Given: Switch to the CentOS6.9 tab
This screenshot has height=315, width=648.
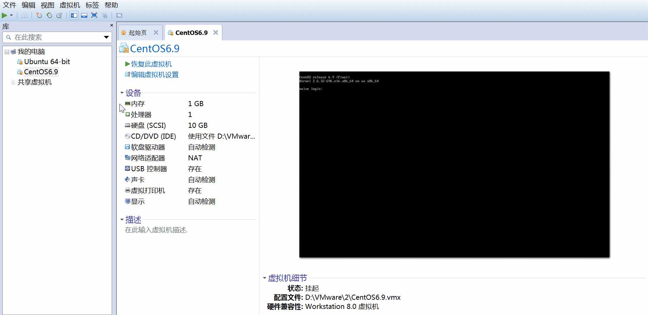Looking at the screenshot, I should (191, 33).
